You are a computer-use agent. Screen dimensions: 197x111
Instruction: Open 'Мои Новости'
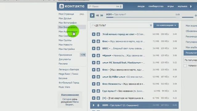(66, 45)
